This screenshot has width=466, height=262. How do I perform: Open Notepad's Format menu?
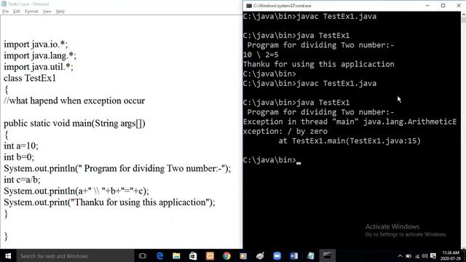31,12
